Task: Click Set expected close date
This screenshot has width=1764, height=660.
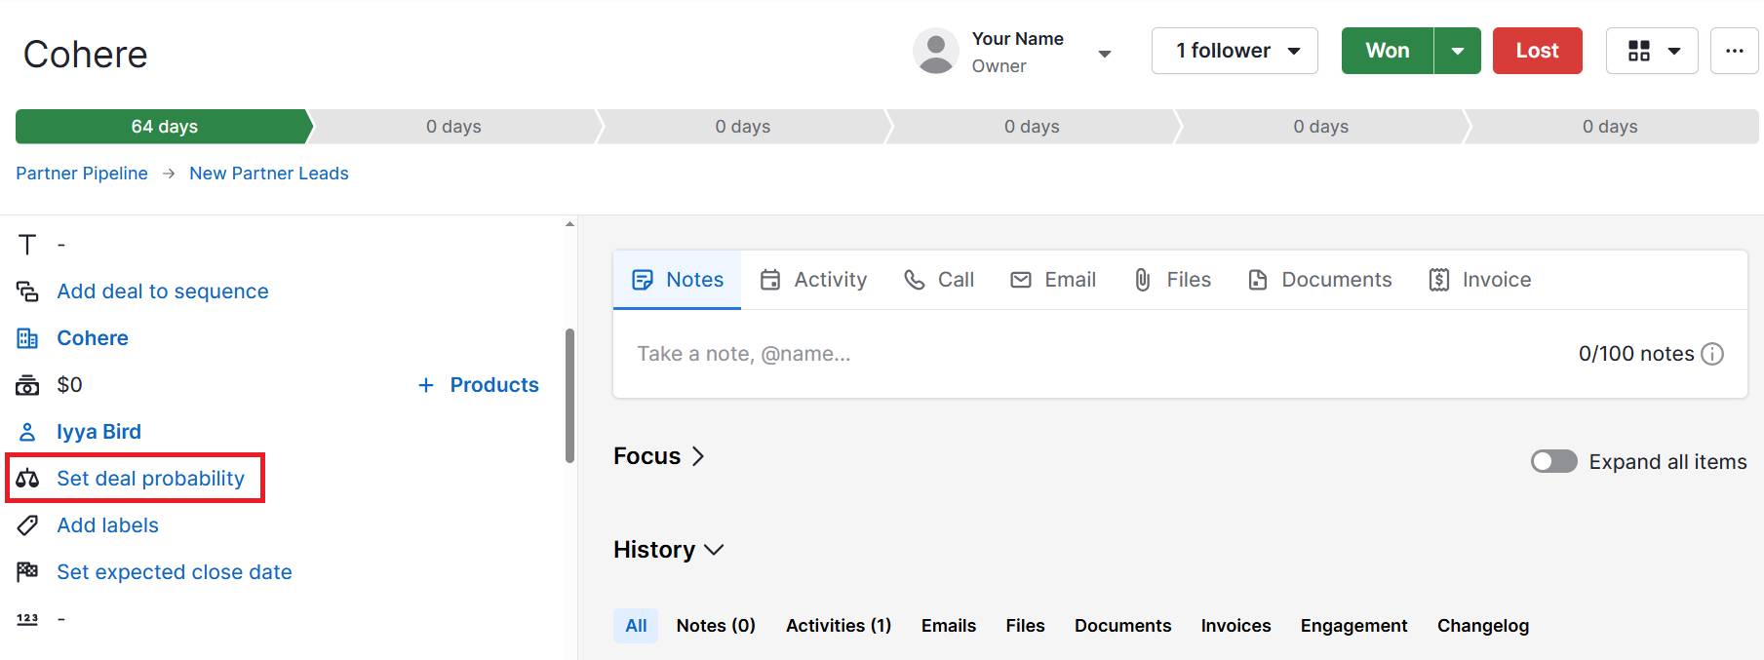Action: pos(175,572)
